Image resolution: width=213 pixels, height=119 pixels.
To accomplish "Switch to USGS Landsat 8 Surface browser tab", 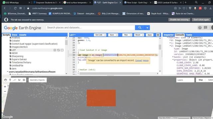I will coord(168,2).
